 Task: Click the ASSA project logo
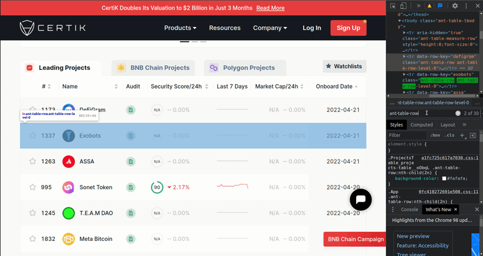pos(68,161)
